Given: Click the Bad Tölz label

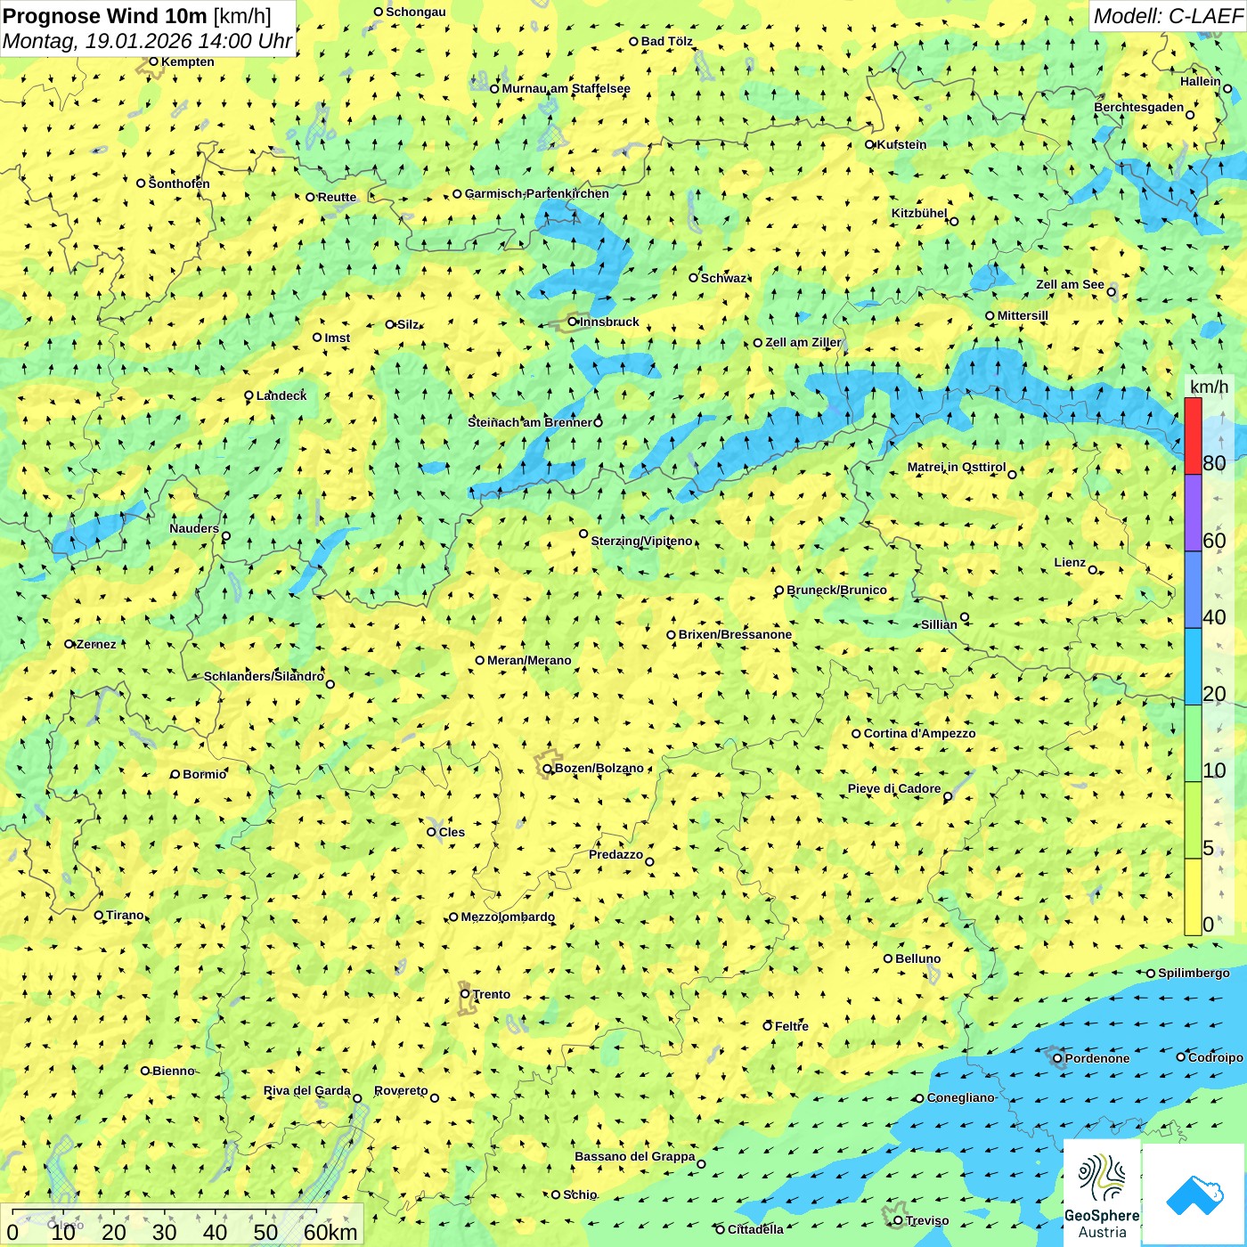Looking at the screenshot, I should pyautogui.click(x=666, y=41).
